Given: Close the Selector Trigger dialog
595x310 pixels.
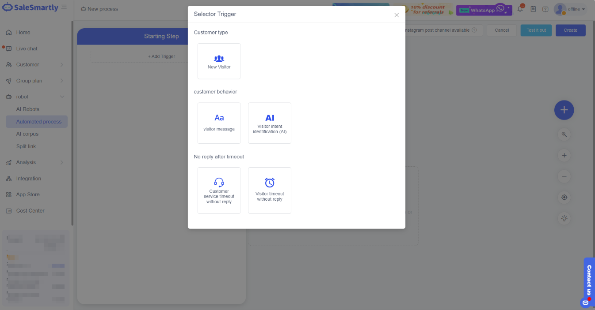Looking at the screenshot, I should [x=397, y=15].
